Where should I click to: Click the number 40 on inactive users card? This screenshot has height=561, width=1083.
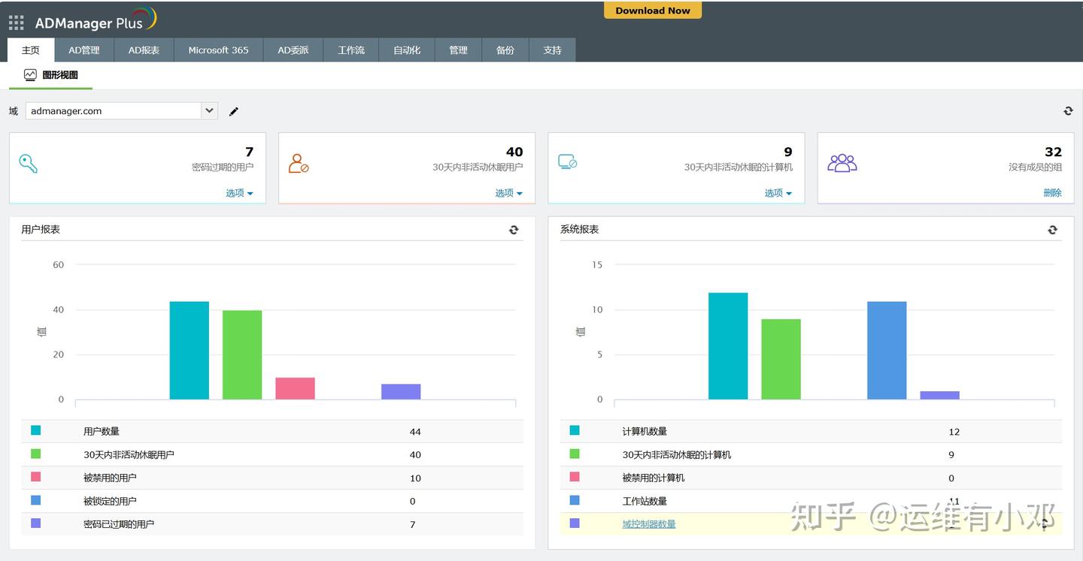click(x=514, y=152)
